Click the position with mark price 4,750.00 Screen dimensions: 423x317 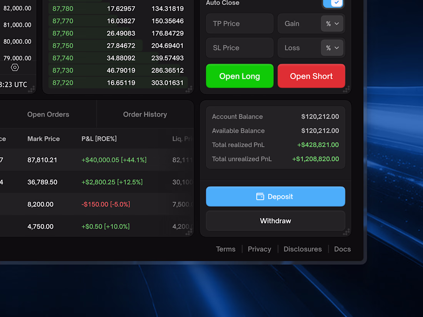pos(97,226)
